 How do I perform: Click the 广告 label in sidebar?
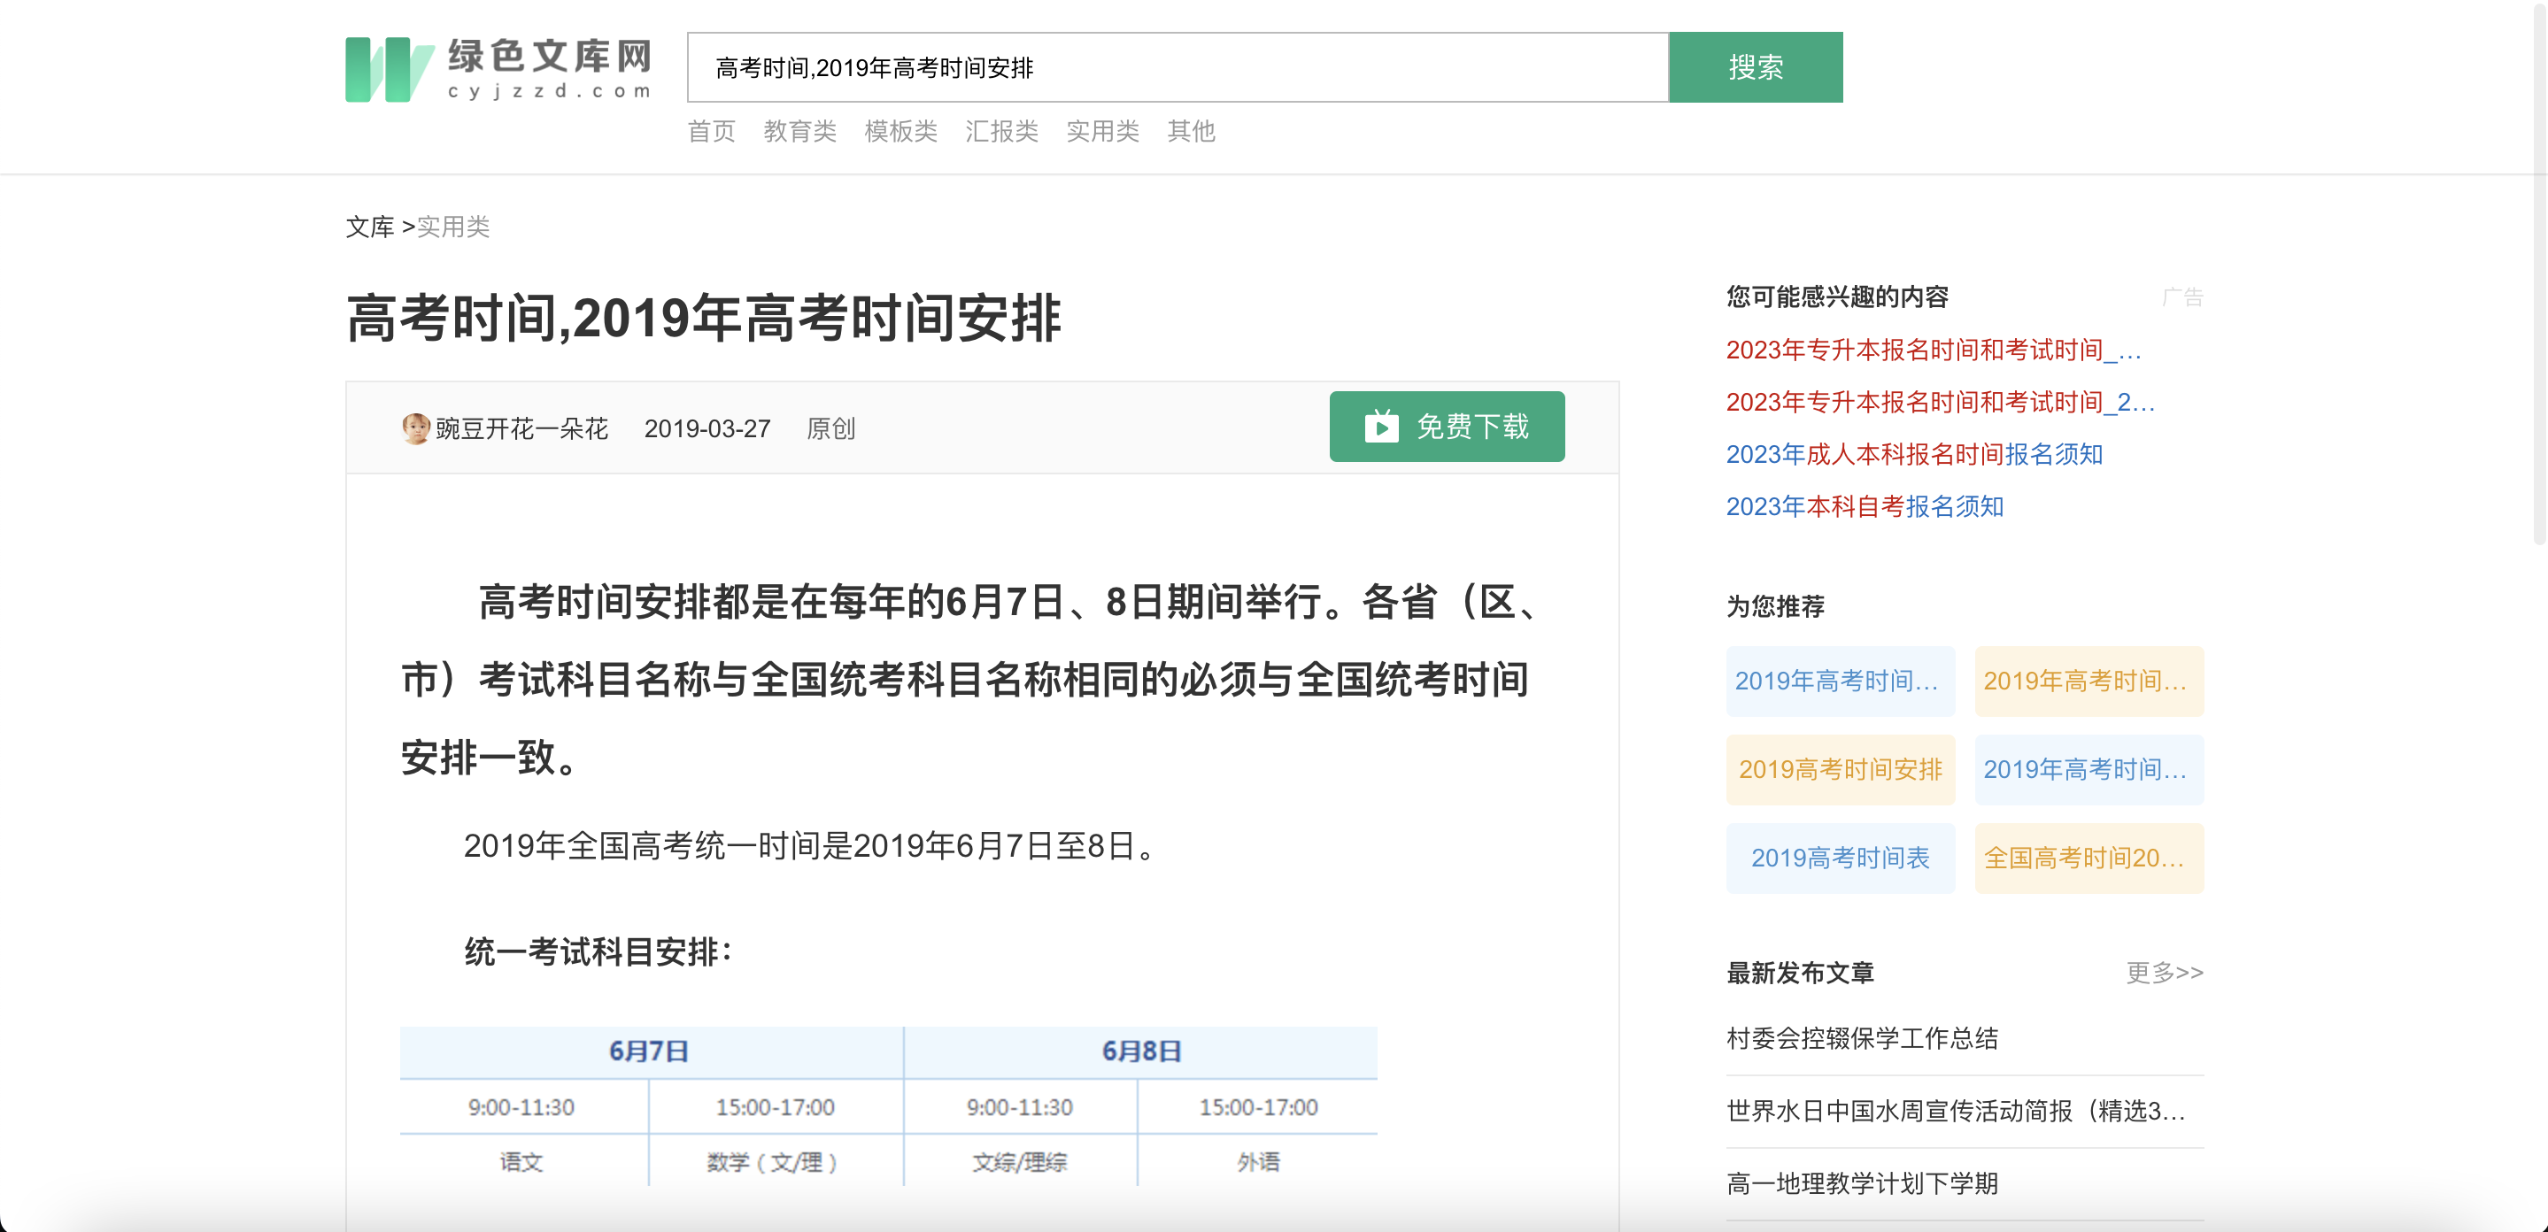click(2183, 296)
